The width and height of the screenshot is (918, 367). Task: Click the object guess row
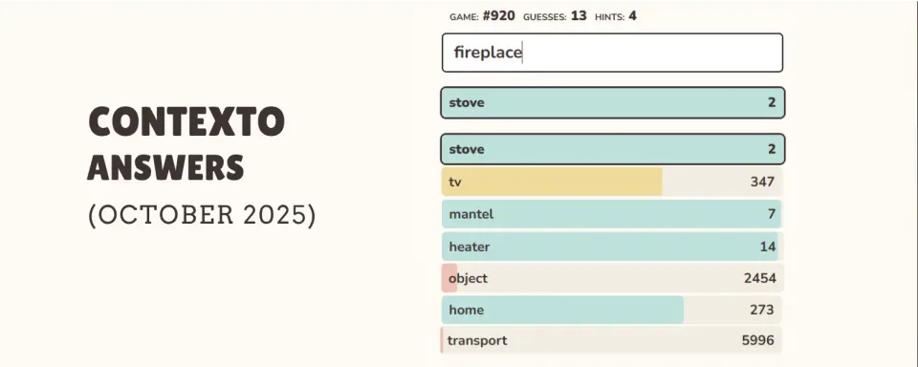(x=612, y=278)
